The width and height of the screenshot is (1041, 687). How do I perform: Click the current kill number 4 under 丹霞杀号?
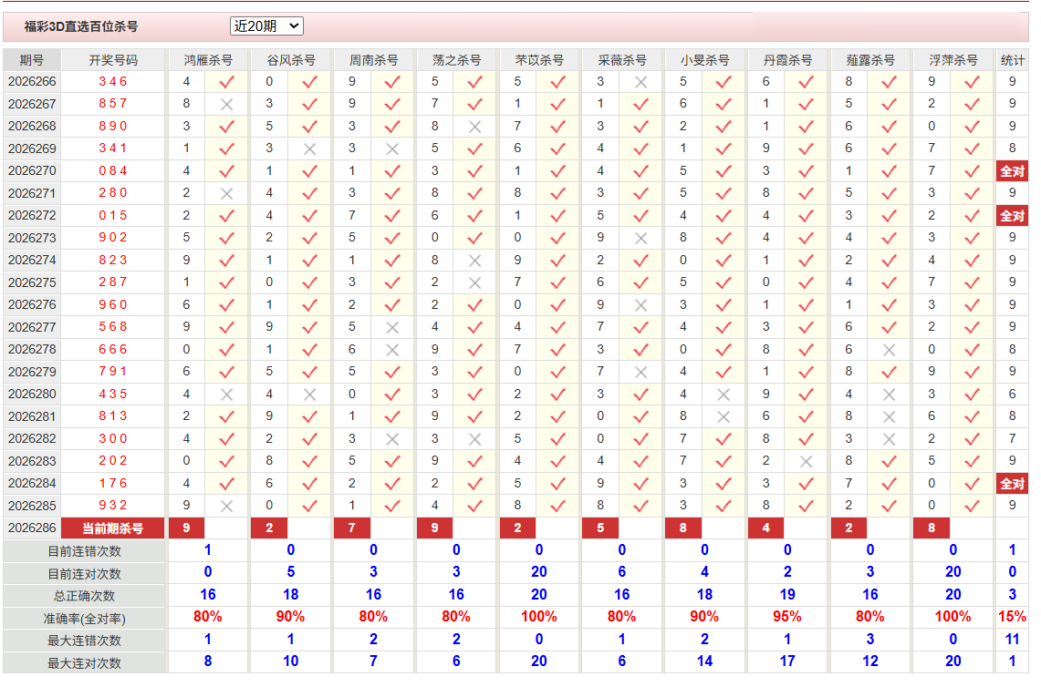[766, 528]
